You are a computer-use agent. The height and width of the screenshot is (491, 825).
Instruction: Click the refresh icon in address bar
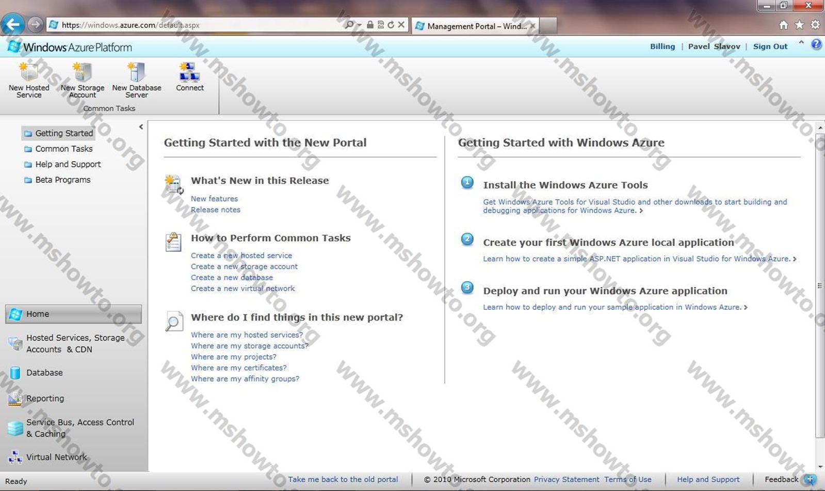coord(391,25)
